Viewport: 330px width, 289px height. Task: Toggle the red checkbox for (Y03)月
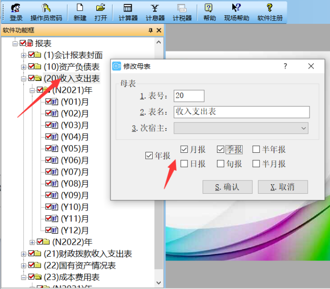49,125
